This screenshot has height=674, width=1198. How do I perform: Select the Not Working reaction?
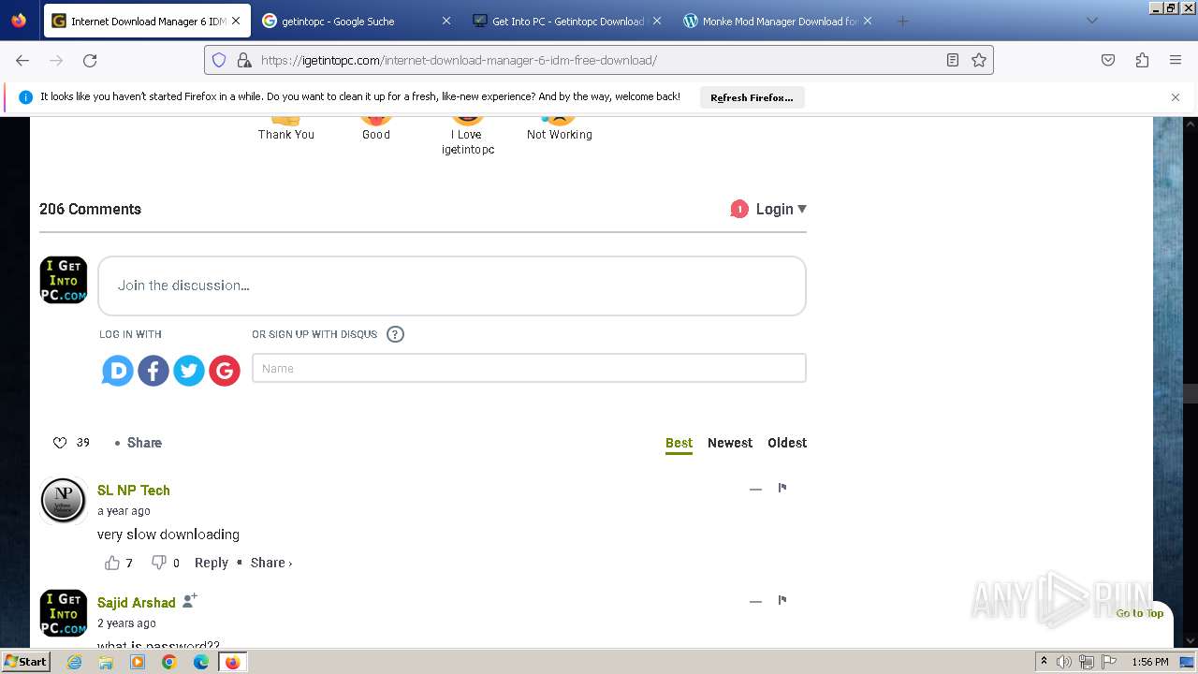pyautogui.click(x=560, y=128)
